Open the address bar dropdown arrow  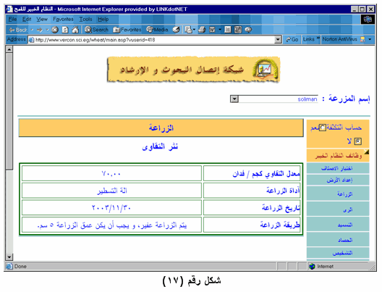pyautogui.click(x=278, y=40)
